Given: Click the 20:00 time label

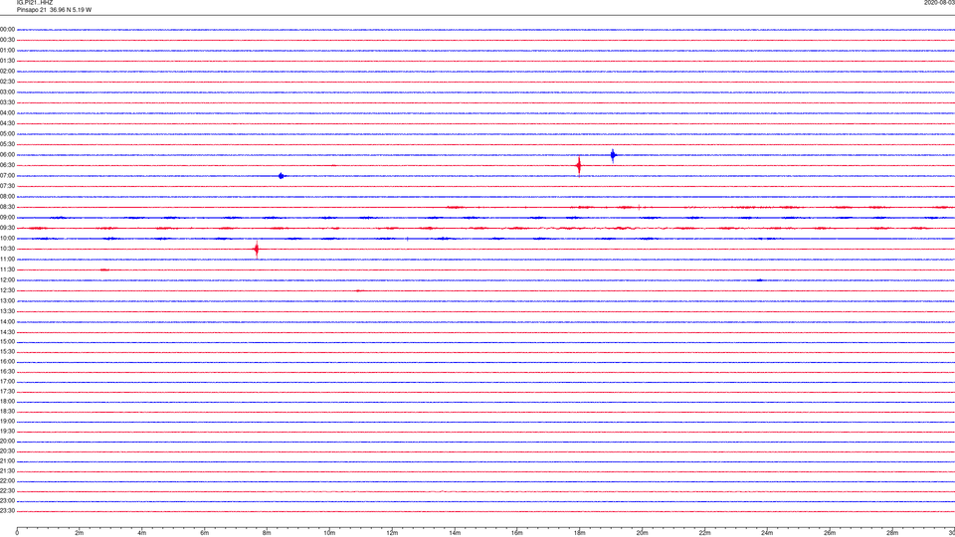Looking at the screenshot, I should tap(7, 442).
